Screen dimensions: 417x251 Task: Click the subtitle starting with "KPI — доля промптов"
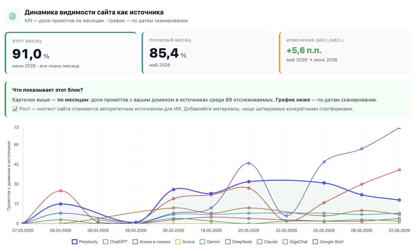tap(106, 21)
